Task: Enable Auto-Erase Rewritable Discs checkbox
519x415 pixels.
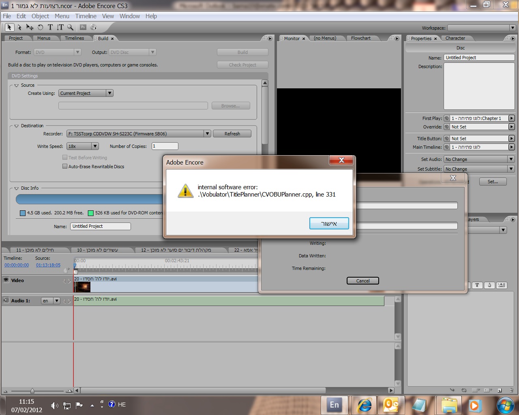Action: (x=65, y=166)
